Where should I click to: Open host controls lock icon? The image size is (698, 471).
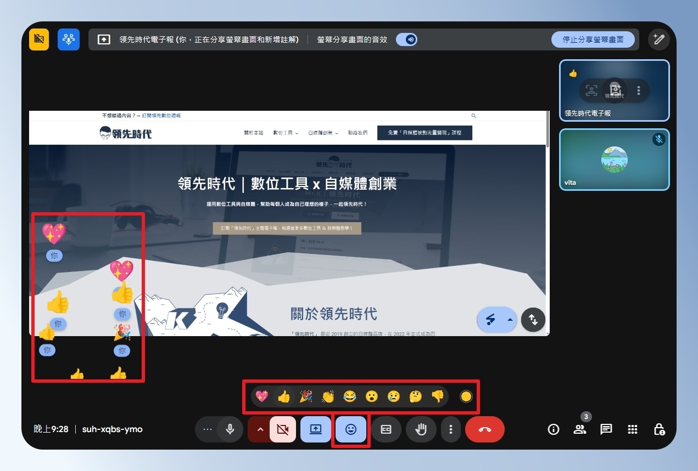coord(659,429)
